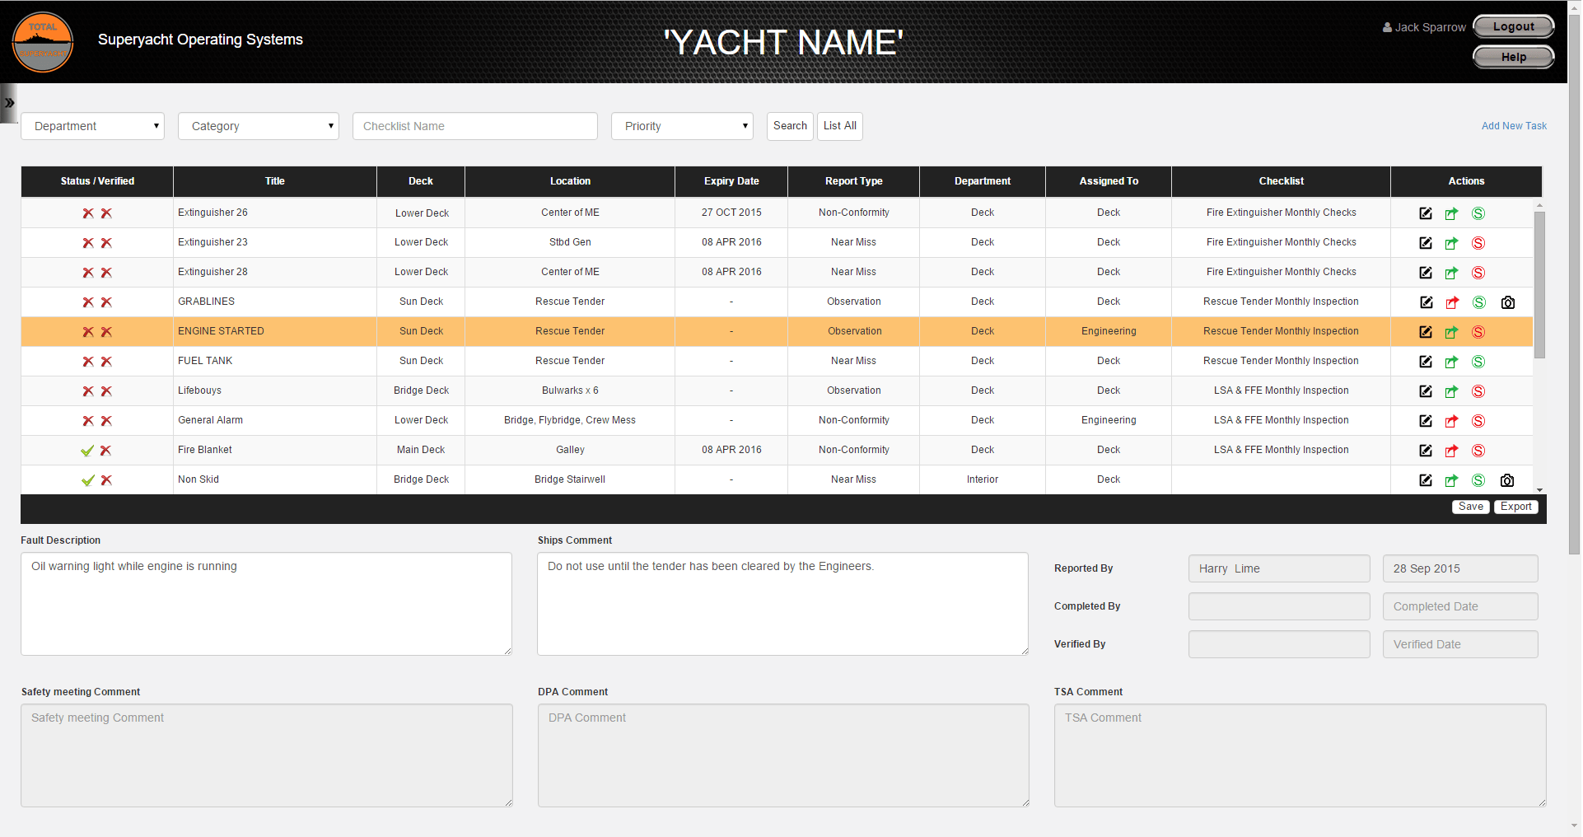1583x837 pixels.
Task: Sort table by Title column header
Action: [275, 181]
